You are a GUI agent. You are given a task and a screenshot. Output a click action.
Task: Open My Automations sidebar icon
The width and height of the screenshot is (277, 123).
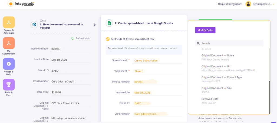pos(9,43)
